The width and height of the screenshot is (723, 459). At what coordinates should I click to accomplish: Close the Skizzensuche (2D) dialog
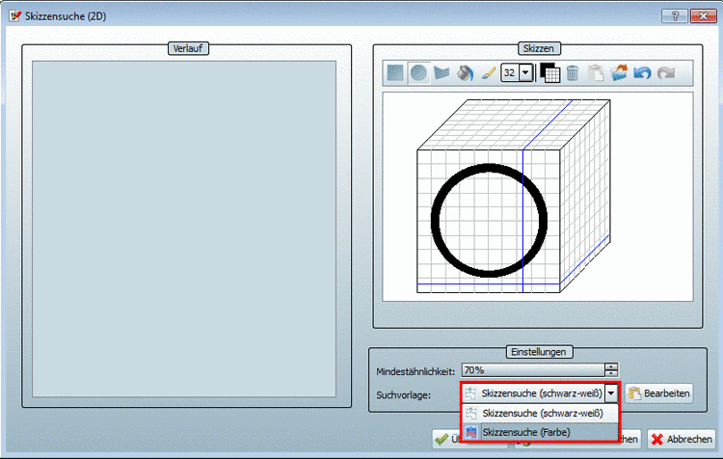tap(703, 16)
